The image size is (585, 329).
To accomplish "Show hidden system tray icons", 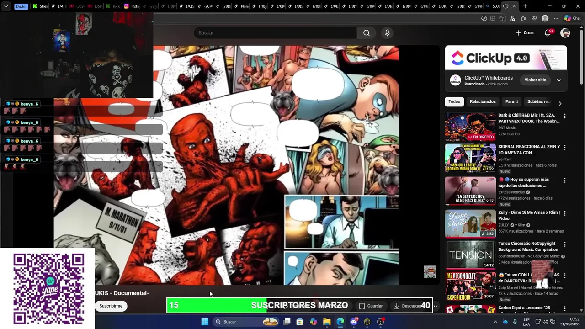I will pyautogui.click(x=495, y=322).
